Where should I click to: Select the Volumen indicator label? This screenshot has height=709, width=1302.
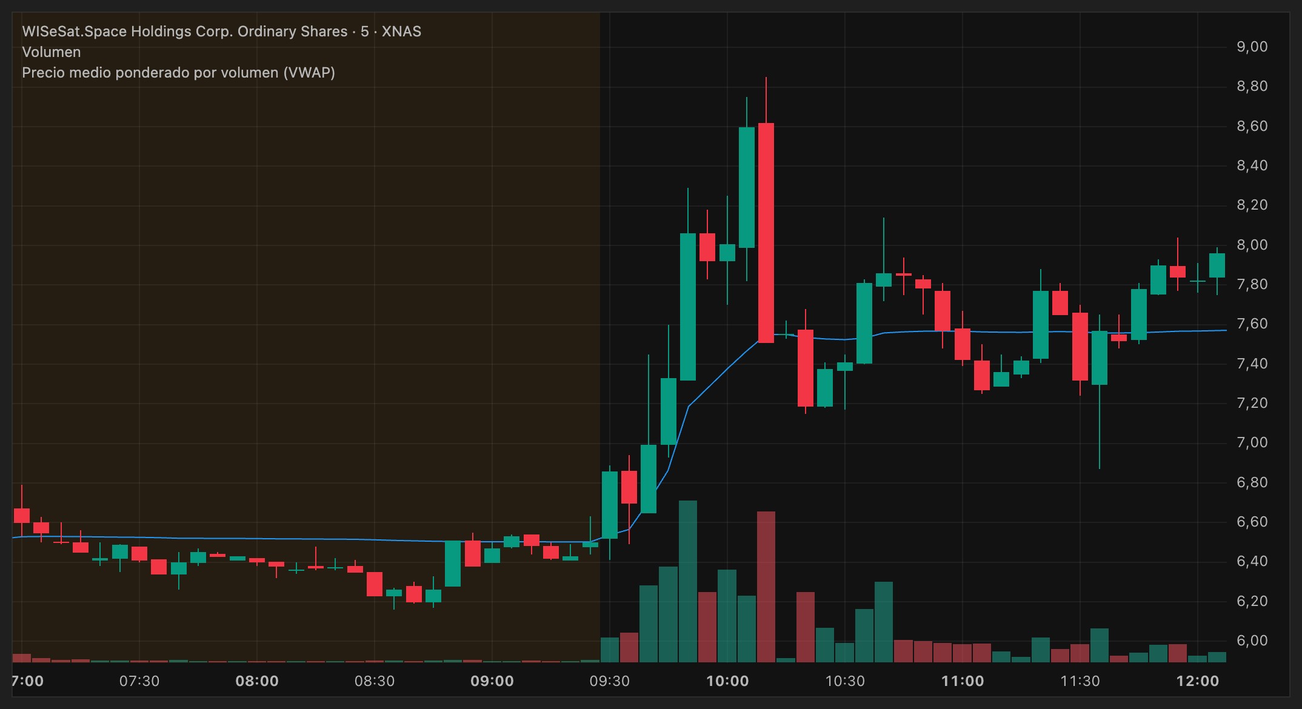[x=52, y=52]
